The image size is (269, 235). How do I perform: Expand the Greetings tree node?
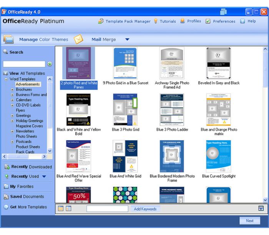coord(12,116)
